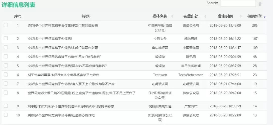
Task: Open title ending 还是安心看球吧
Action: 61,115
